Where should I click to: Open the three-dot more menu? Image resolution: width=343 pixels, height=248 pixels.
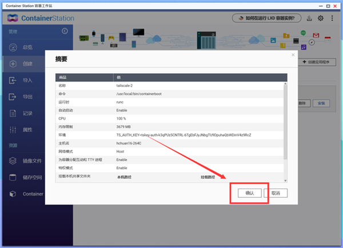pyautogui.click(x=332, y=18)
